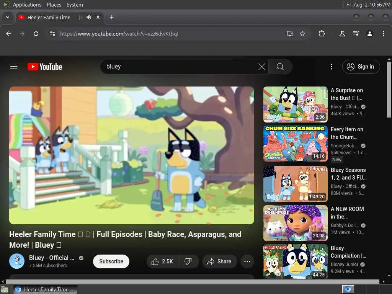Open more actions ellipsis under video
The height and width of the screenshot is (294, 392).
(247, 261)
